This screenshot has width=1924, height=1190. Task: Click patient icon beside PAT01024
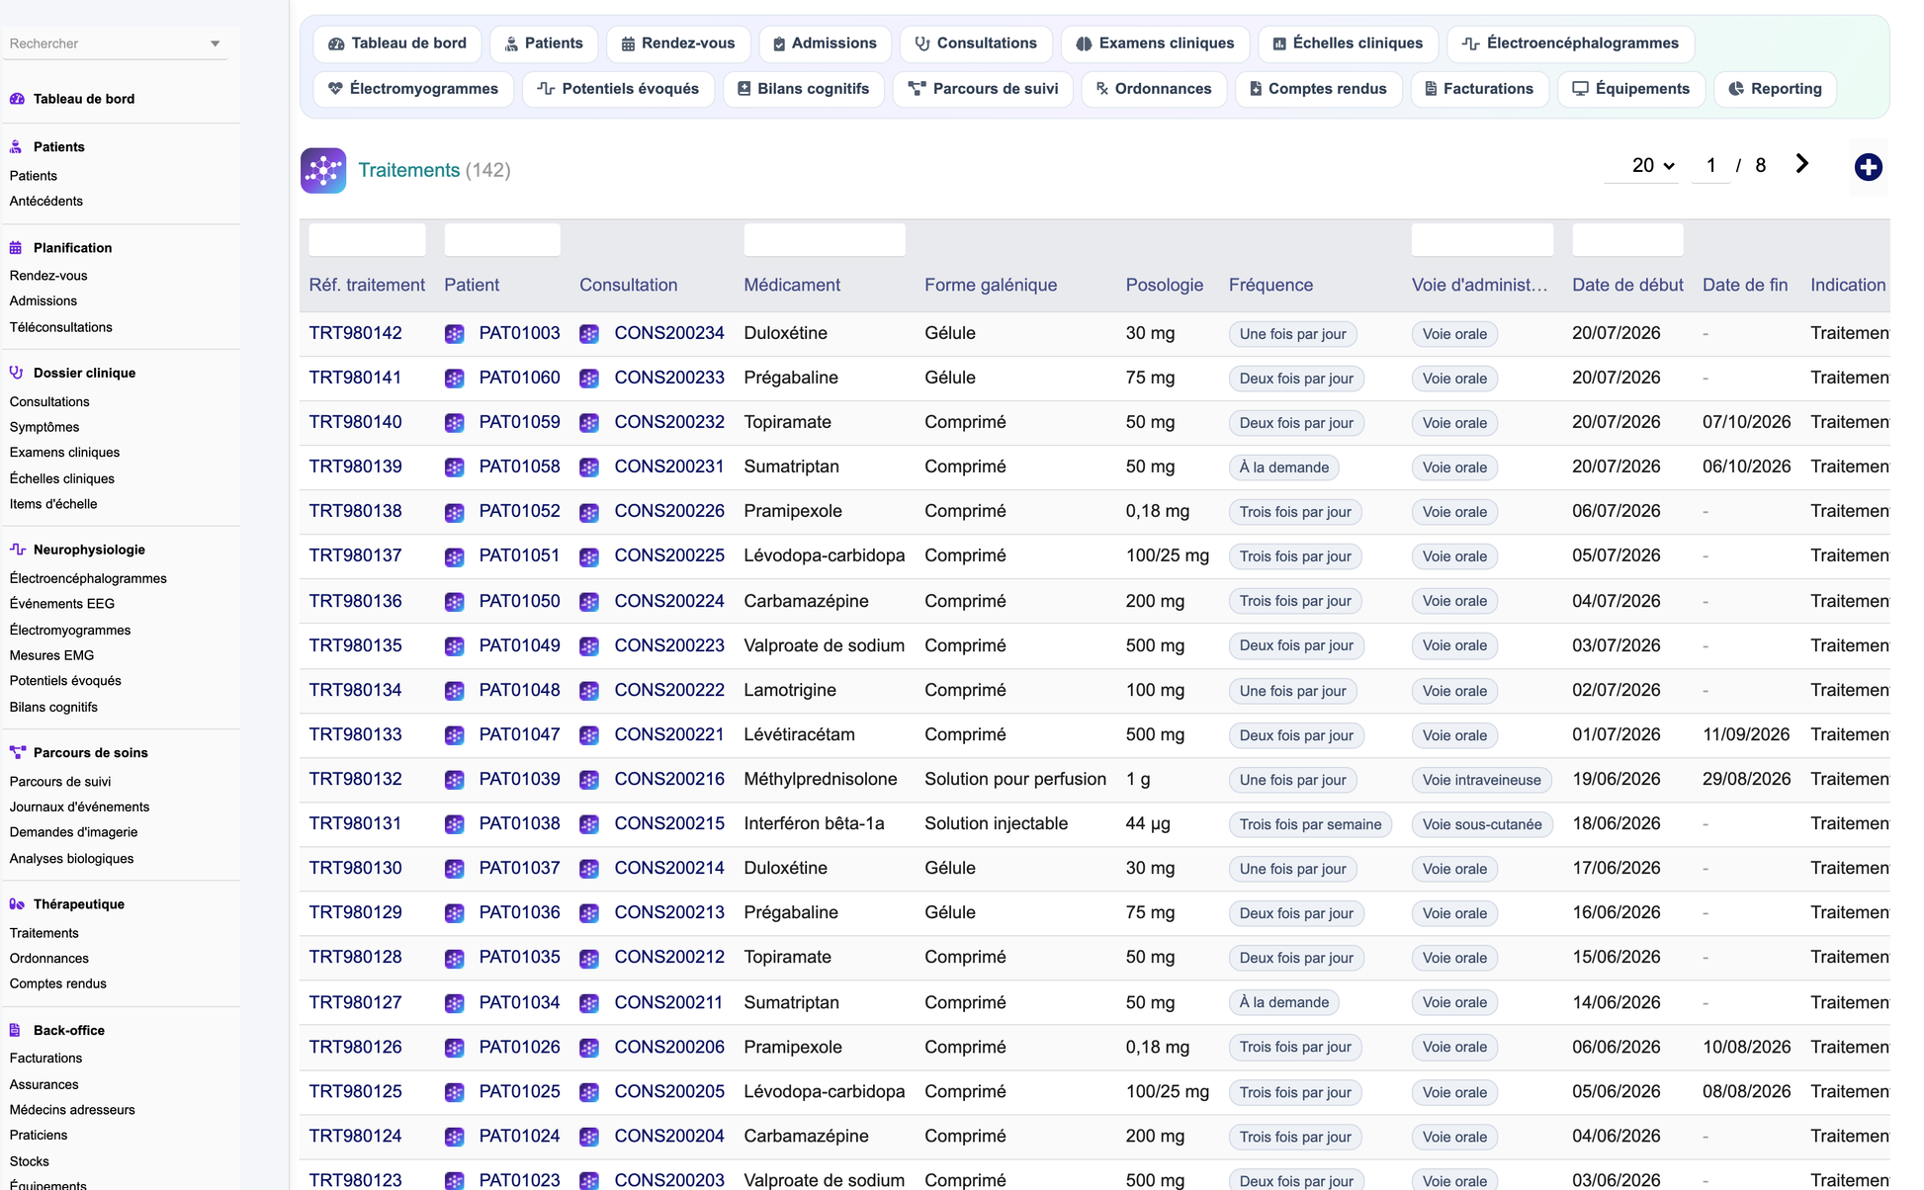tap(454, 1137)
